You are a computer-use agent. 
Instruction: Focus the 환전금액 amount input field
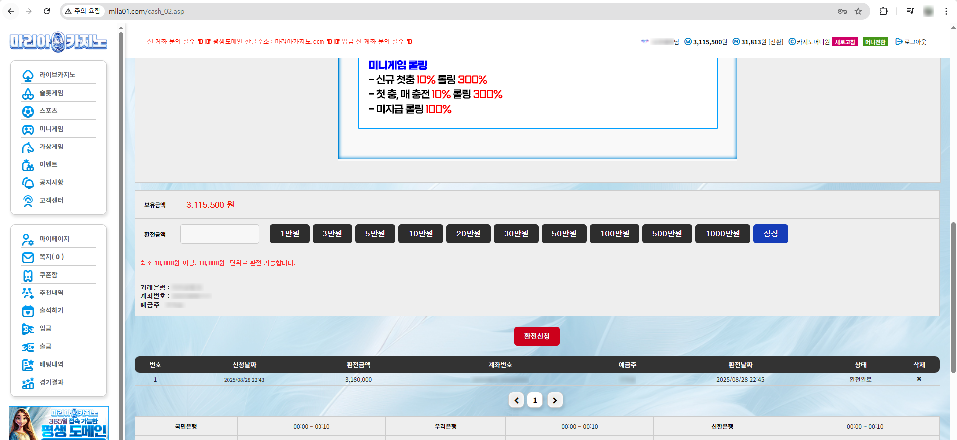(220, 234)
